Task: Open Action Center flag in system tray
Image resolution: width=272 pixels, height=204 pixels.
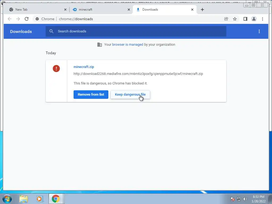Action: tap(232, 199)
